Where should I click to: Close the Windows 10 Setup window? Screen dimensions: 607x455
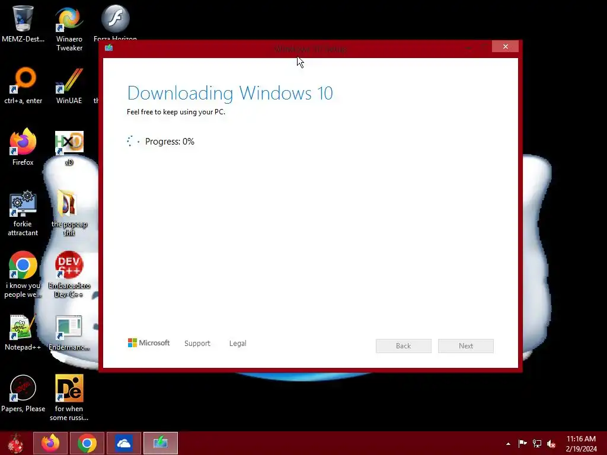(505, 46)
